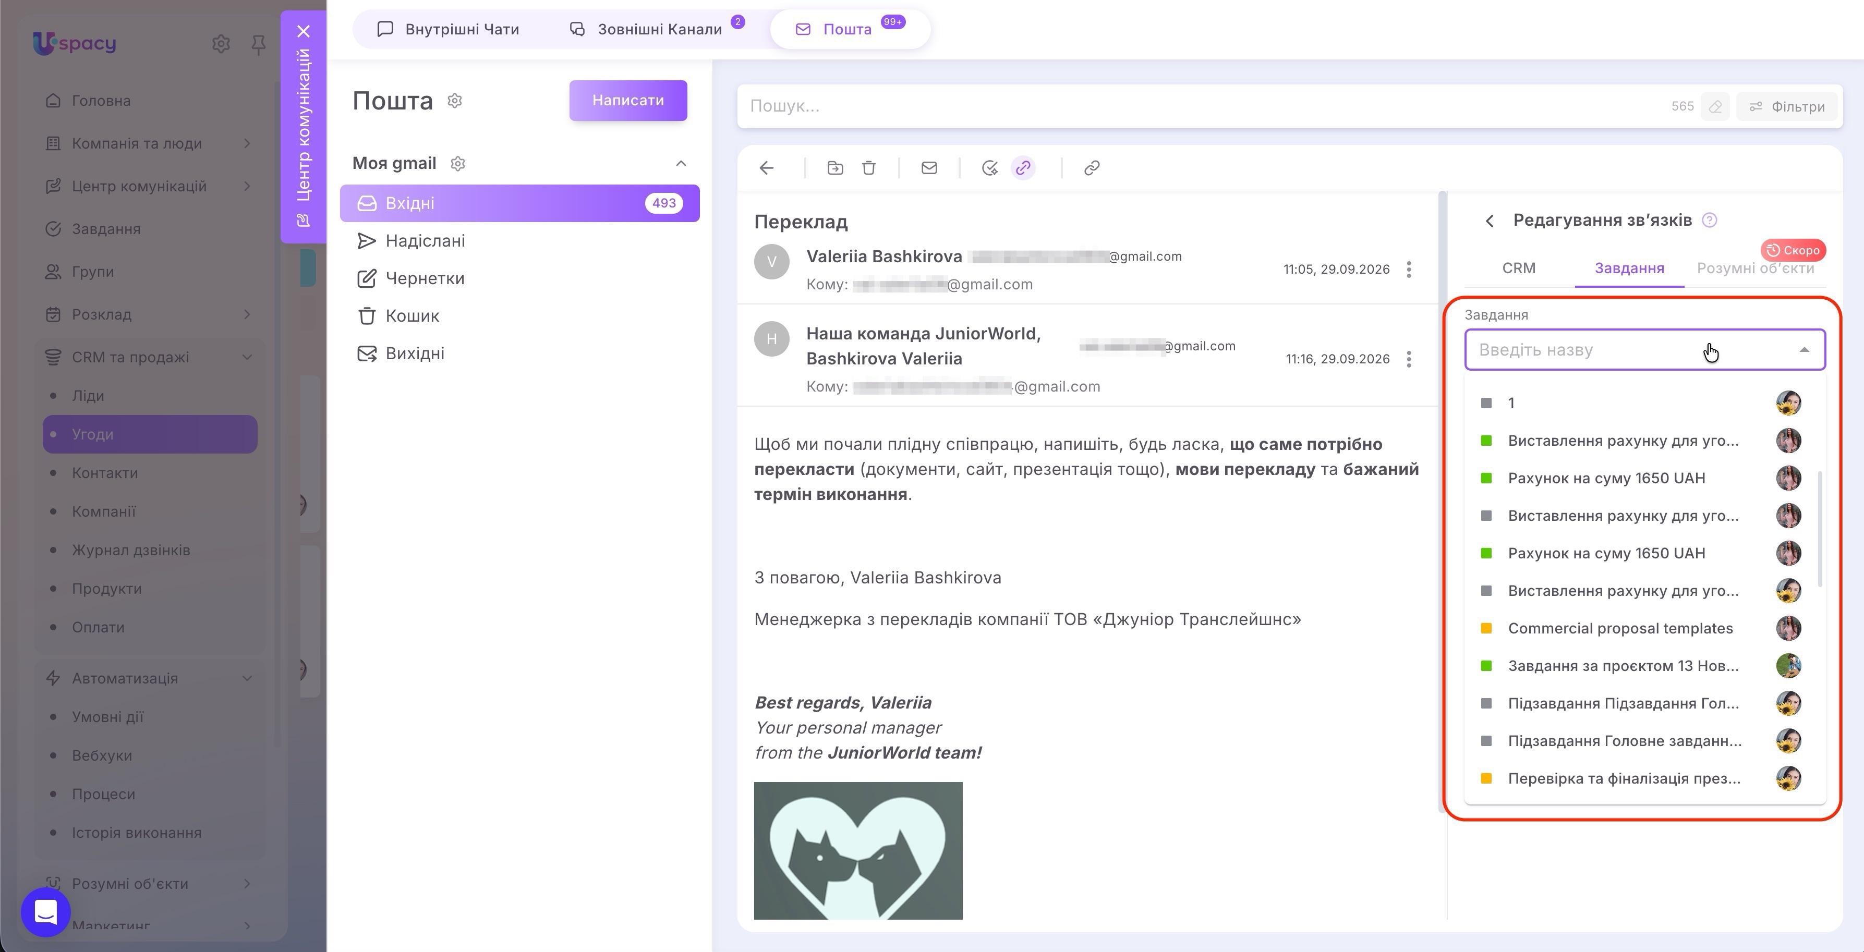Screen dimensions: 1864x952
Task: Click avatar H of JuniorWorld sender
Action: coord(771,338)
